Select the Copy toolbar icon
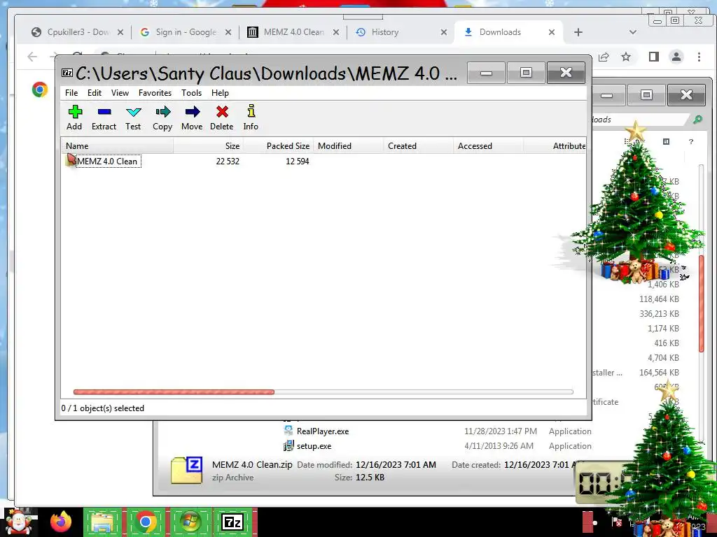The height and width of the screenshot is (537, 717). coord(162,117)
